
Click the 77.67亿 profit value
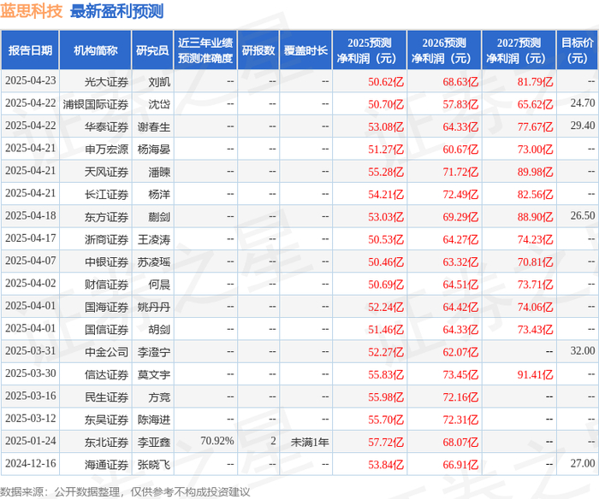pos(535,126)
